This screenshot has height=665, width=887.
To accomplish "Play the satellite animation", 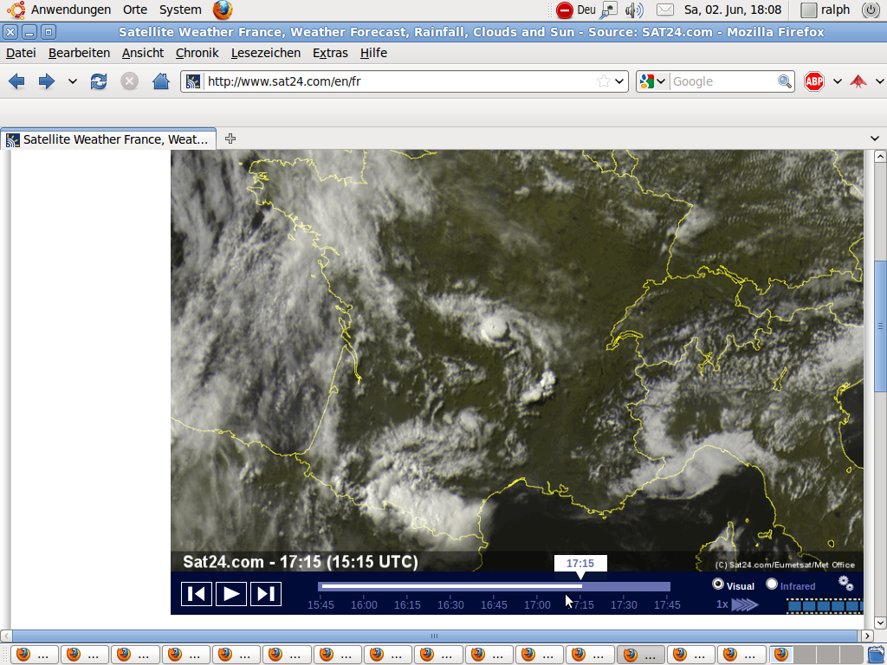I will pyautogui.click(x=231, y=593).
